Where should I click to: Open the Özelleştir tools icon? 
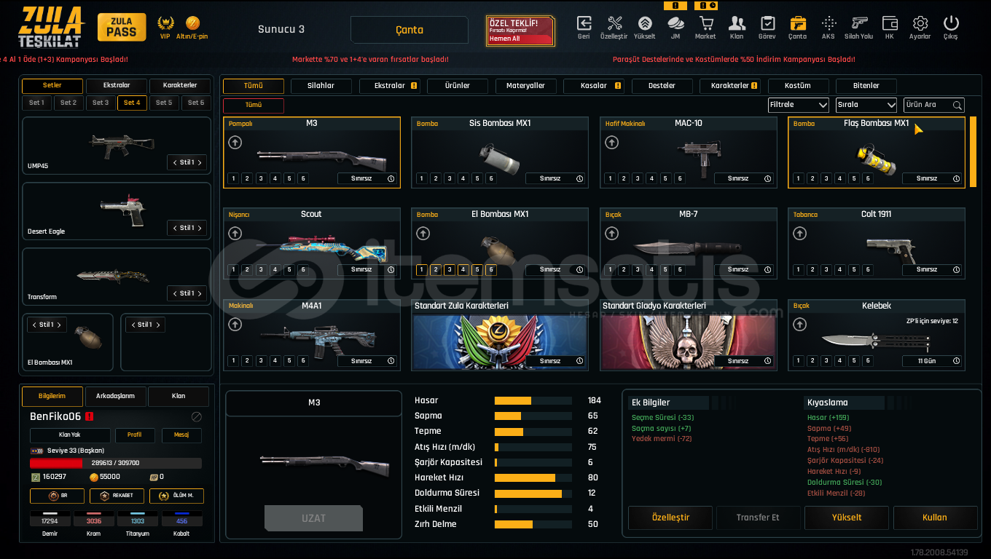(x=614, y=23)
